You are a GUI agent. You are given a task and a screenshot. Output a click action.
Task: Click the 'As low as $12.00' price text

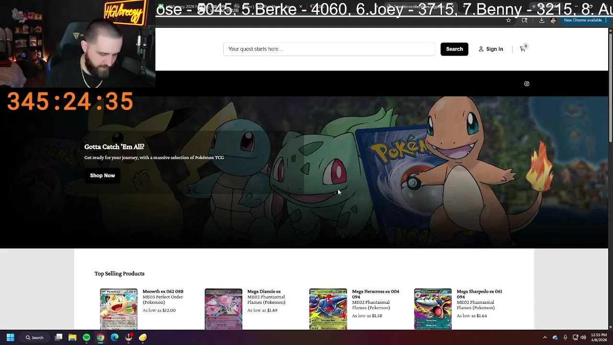(159, 310)
